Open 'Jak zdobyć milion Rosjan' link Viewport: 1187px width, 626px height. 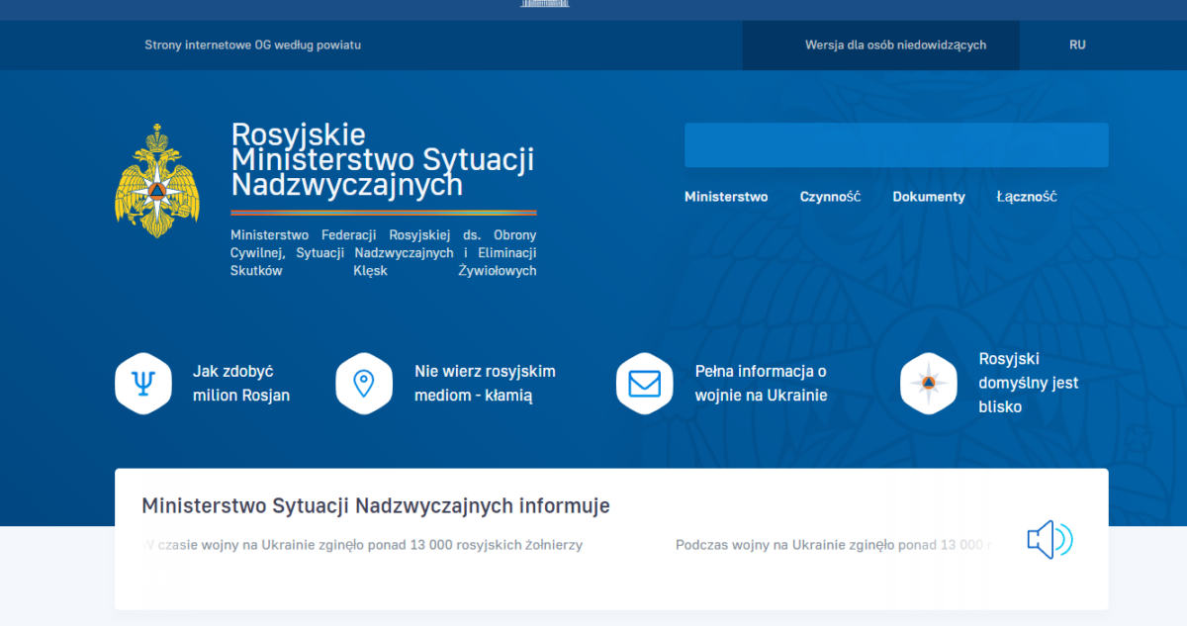pos(240,384)
